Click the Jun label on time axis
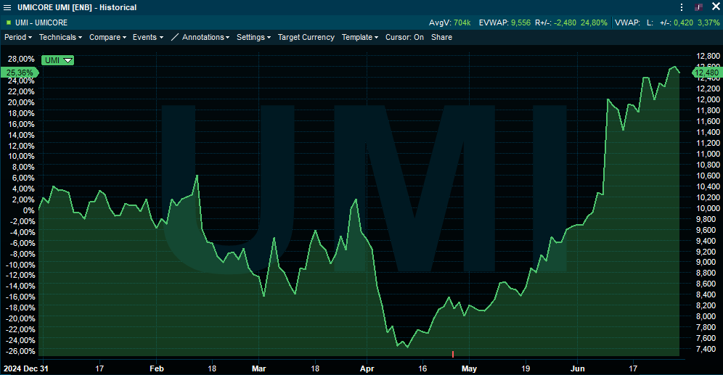The width and height of the screenshot is (723, 375). pos(577,368)
